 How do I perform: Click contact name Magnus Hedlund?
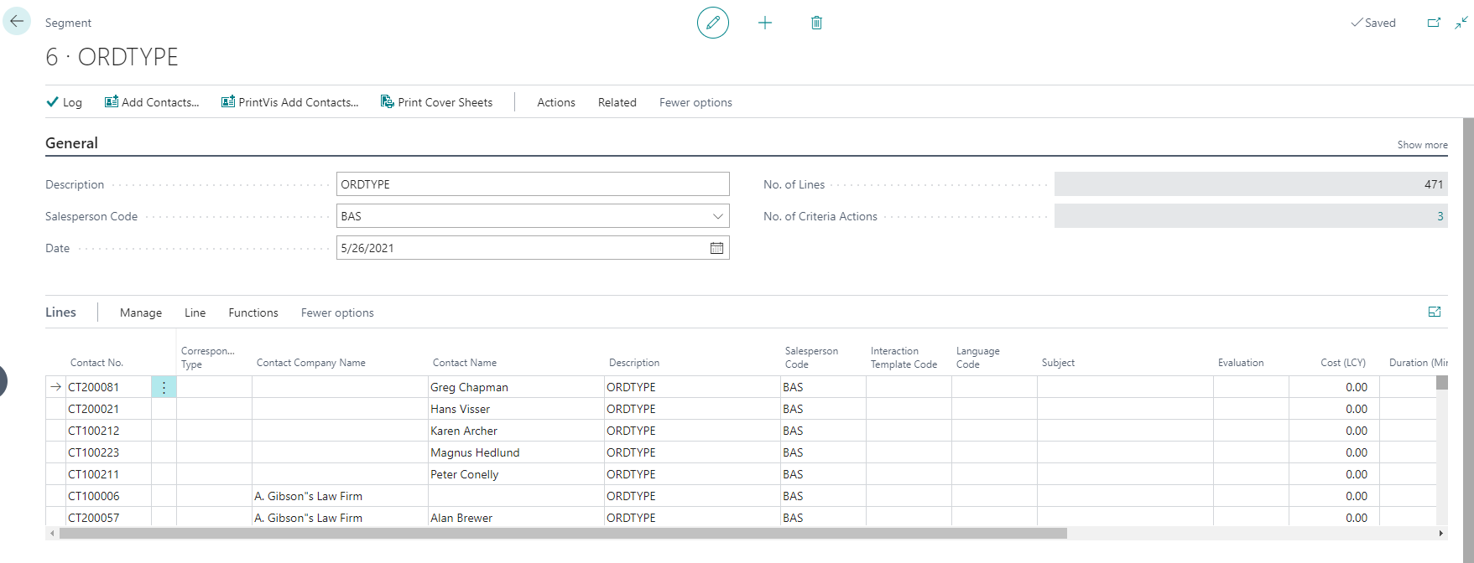point(475,452)
